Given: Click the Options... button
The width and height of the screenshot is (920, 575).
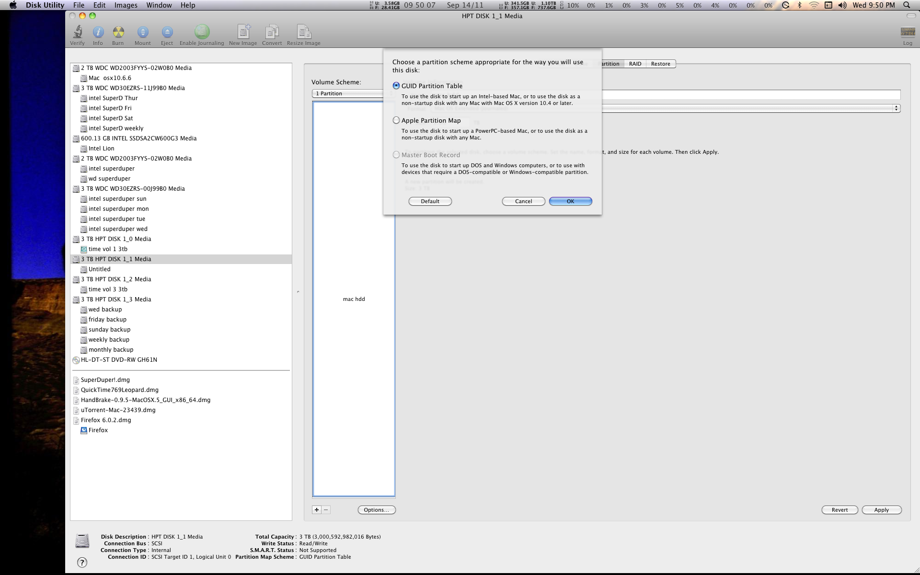Looking at the screenshot, I should 377,510.
